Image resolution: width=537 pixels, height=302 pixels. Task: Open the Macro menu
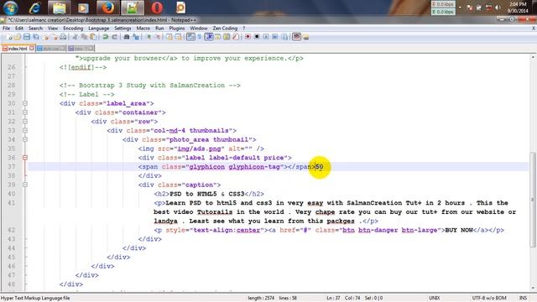click(143, 28)
